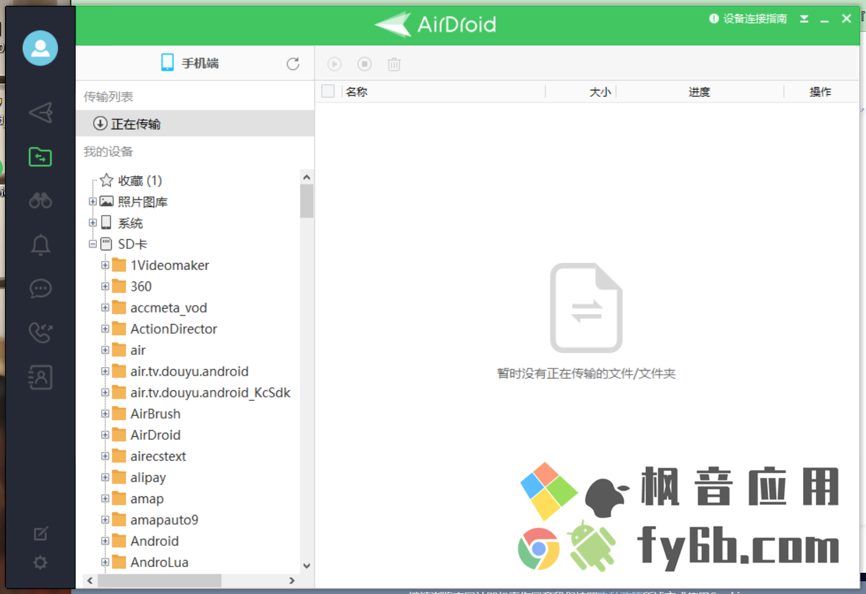Expand the air.tv.douyu.android folder

(x=105, y=372)
